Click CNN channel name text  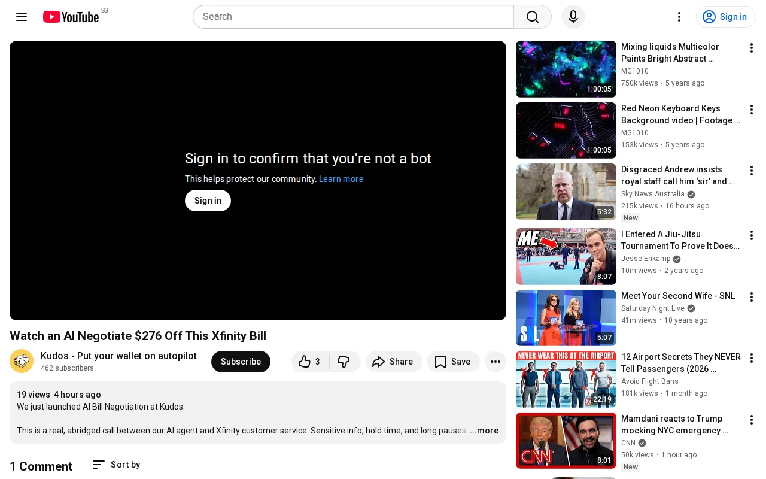(628, 443)
